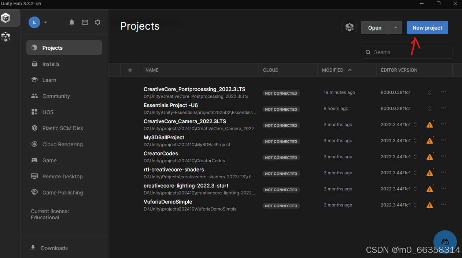Open more options for CreatorCodes
Screen dimensions: 462x258
coord(444,156)
